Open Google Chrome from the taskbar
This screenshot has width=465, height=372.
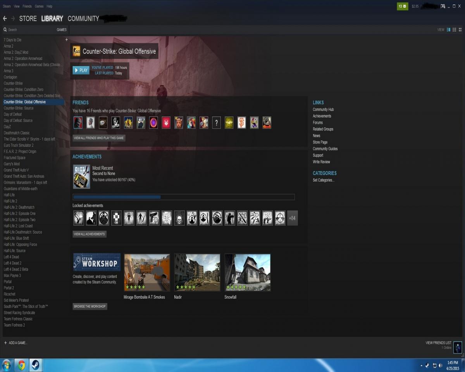[x=21, y=365]
